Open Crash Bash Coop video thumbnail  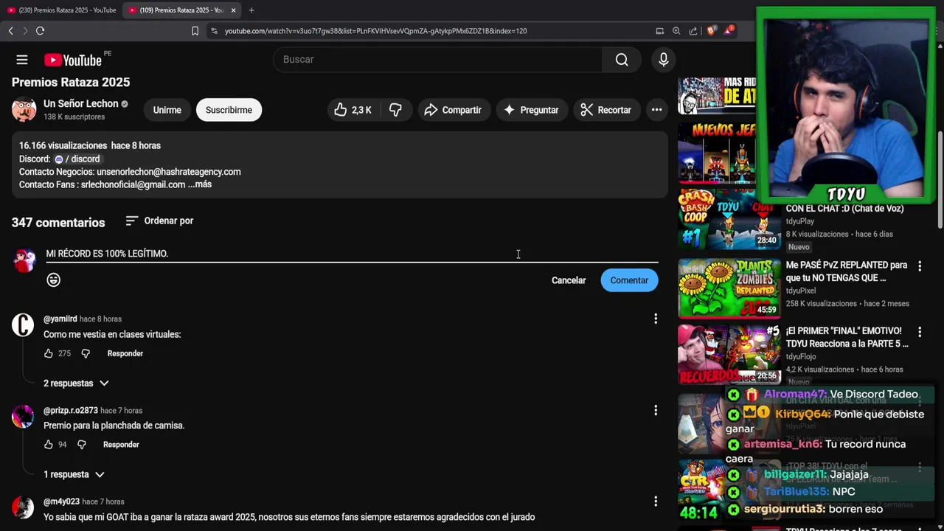729,219
